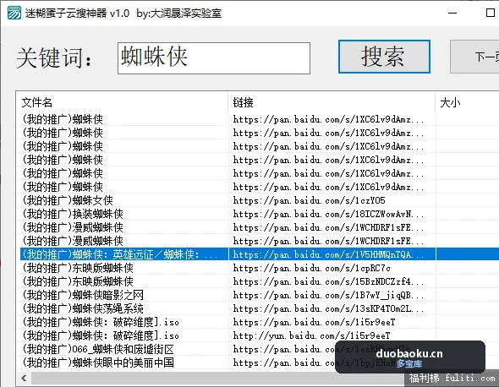This screenshot has width=499, height=387.
Task: Go to next page with 下一页 button
Action: tap(474, 57)
